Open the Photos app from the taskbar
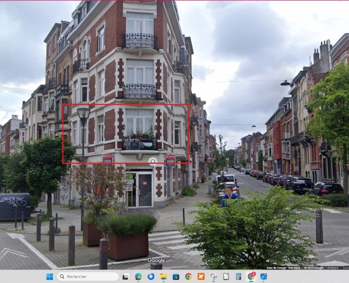Viewport: 349px width, 283px height. (264, 276)
